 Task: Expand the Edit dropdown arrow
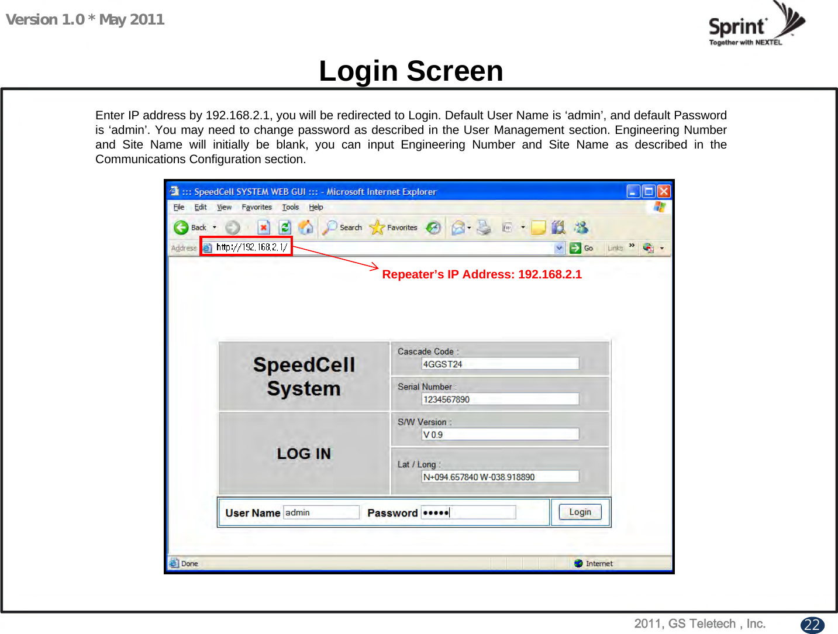pyautogui.click(x=523, y=228)
